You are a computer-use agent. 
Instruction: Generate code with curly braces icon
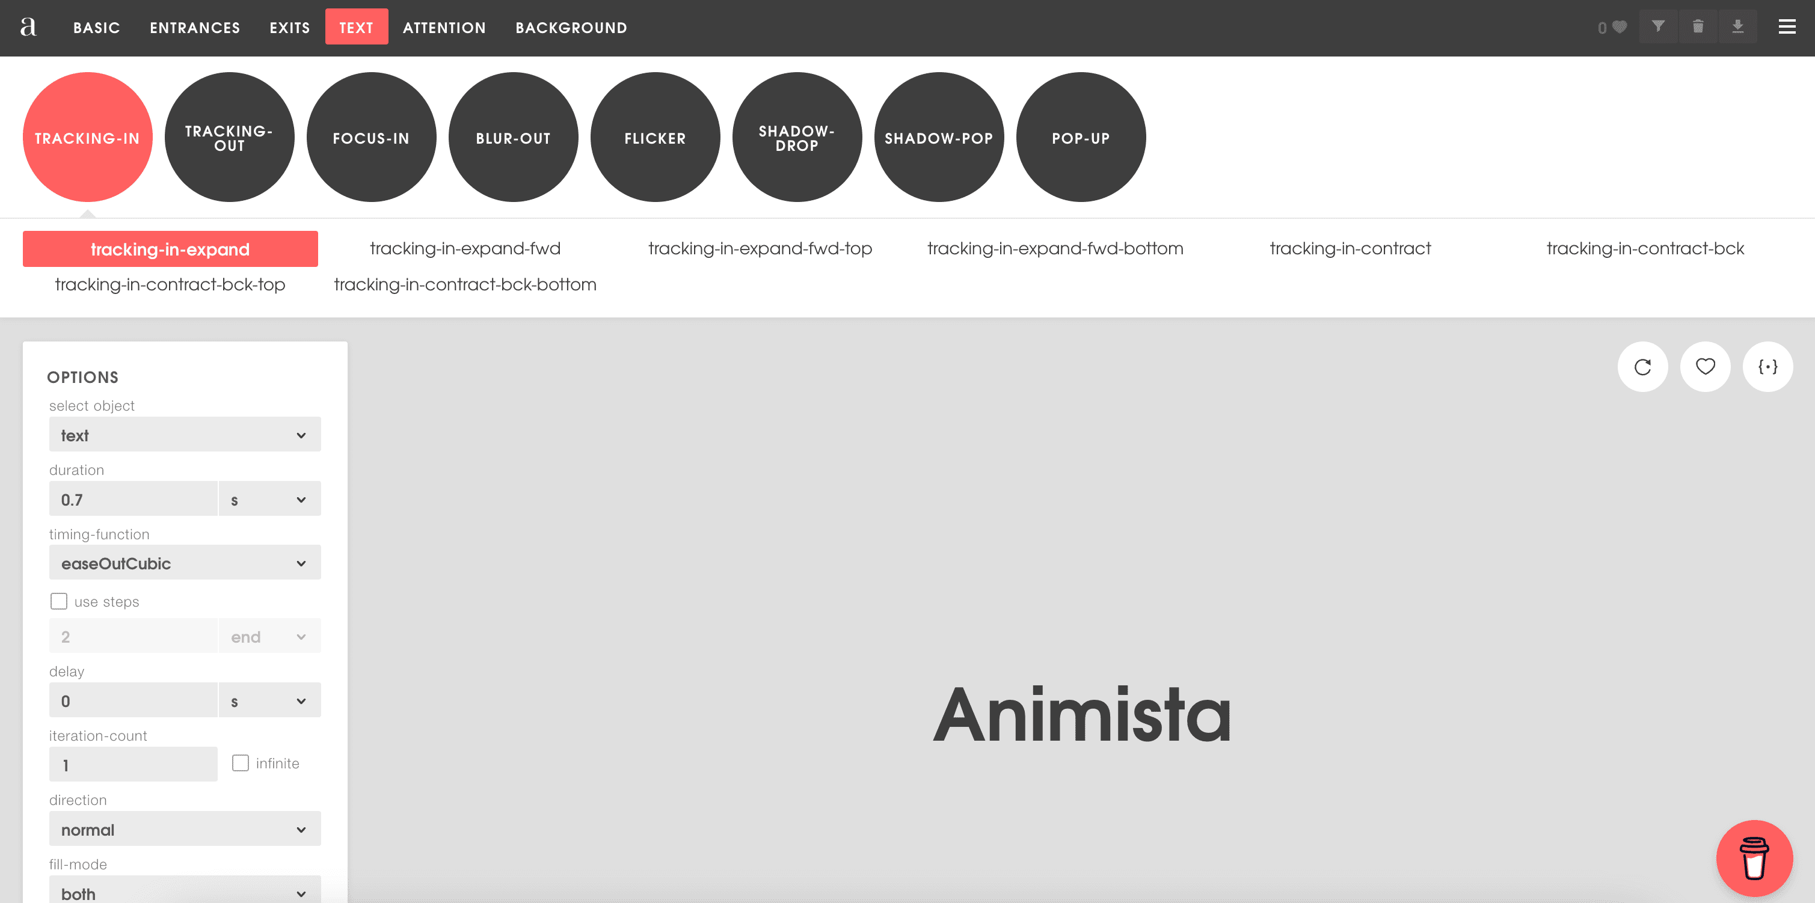coord(1767,366)
